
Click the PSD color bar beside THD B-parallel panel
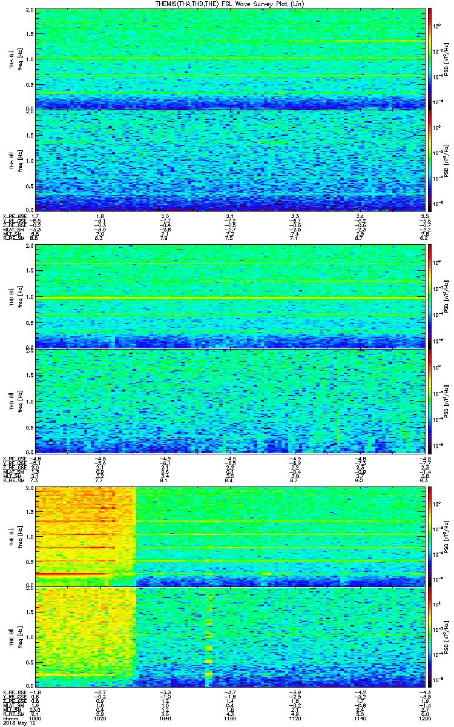point(430,400)
